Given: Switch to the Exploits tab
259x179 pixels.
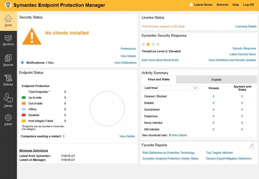Looking at the screenshot, I should tap(216, 80).
